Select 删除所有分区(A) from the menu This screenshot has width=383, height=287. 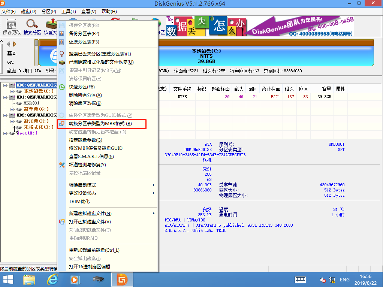85,95
